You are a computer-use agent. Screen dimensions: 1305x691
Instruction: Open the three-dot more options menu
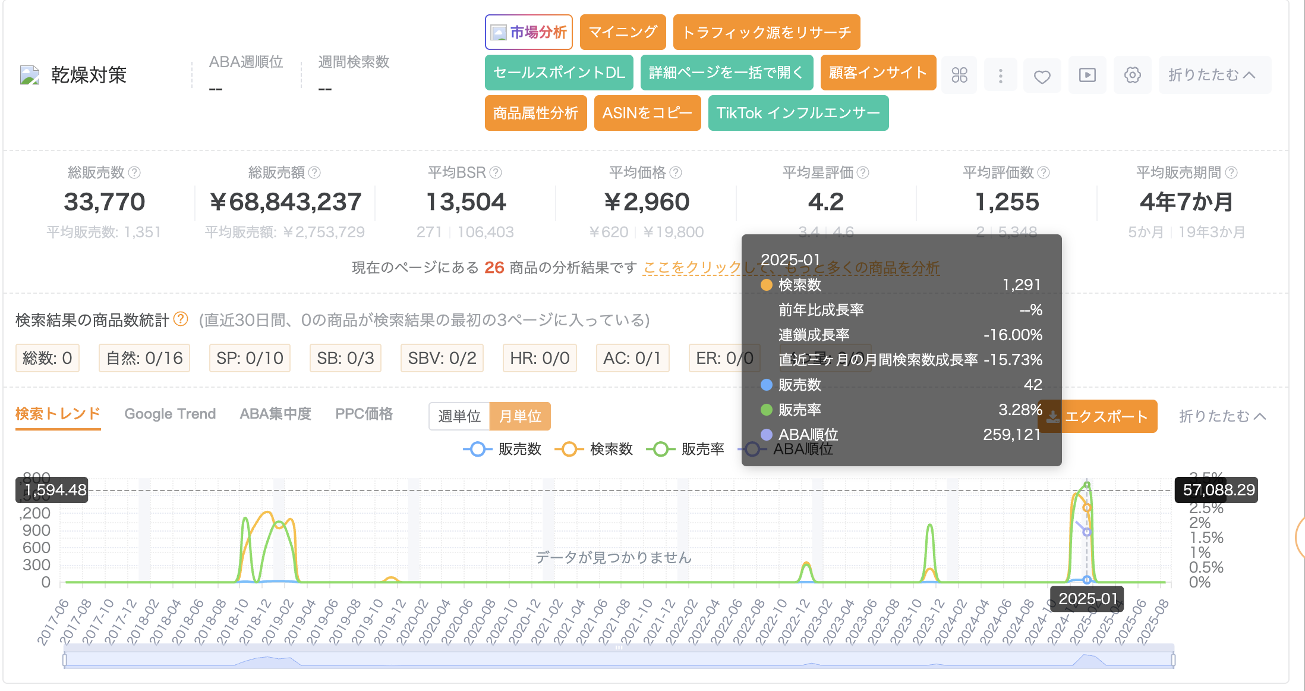coord(1001,75)
